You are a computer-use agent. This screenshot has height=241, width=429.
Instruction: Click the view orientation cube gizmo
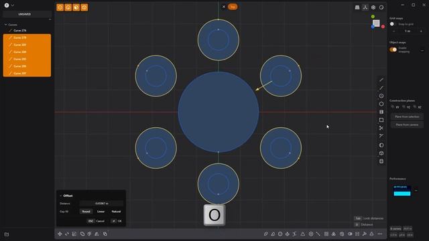coord(377,23)
